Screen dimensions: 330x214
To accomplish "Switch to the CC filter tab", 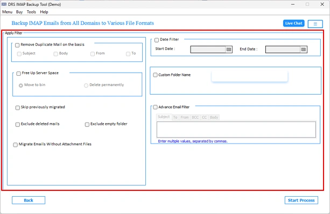I will 205,117.
